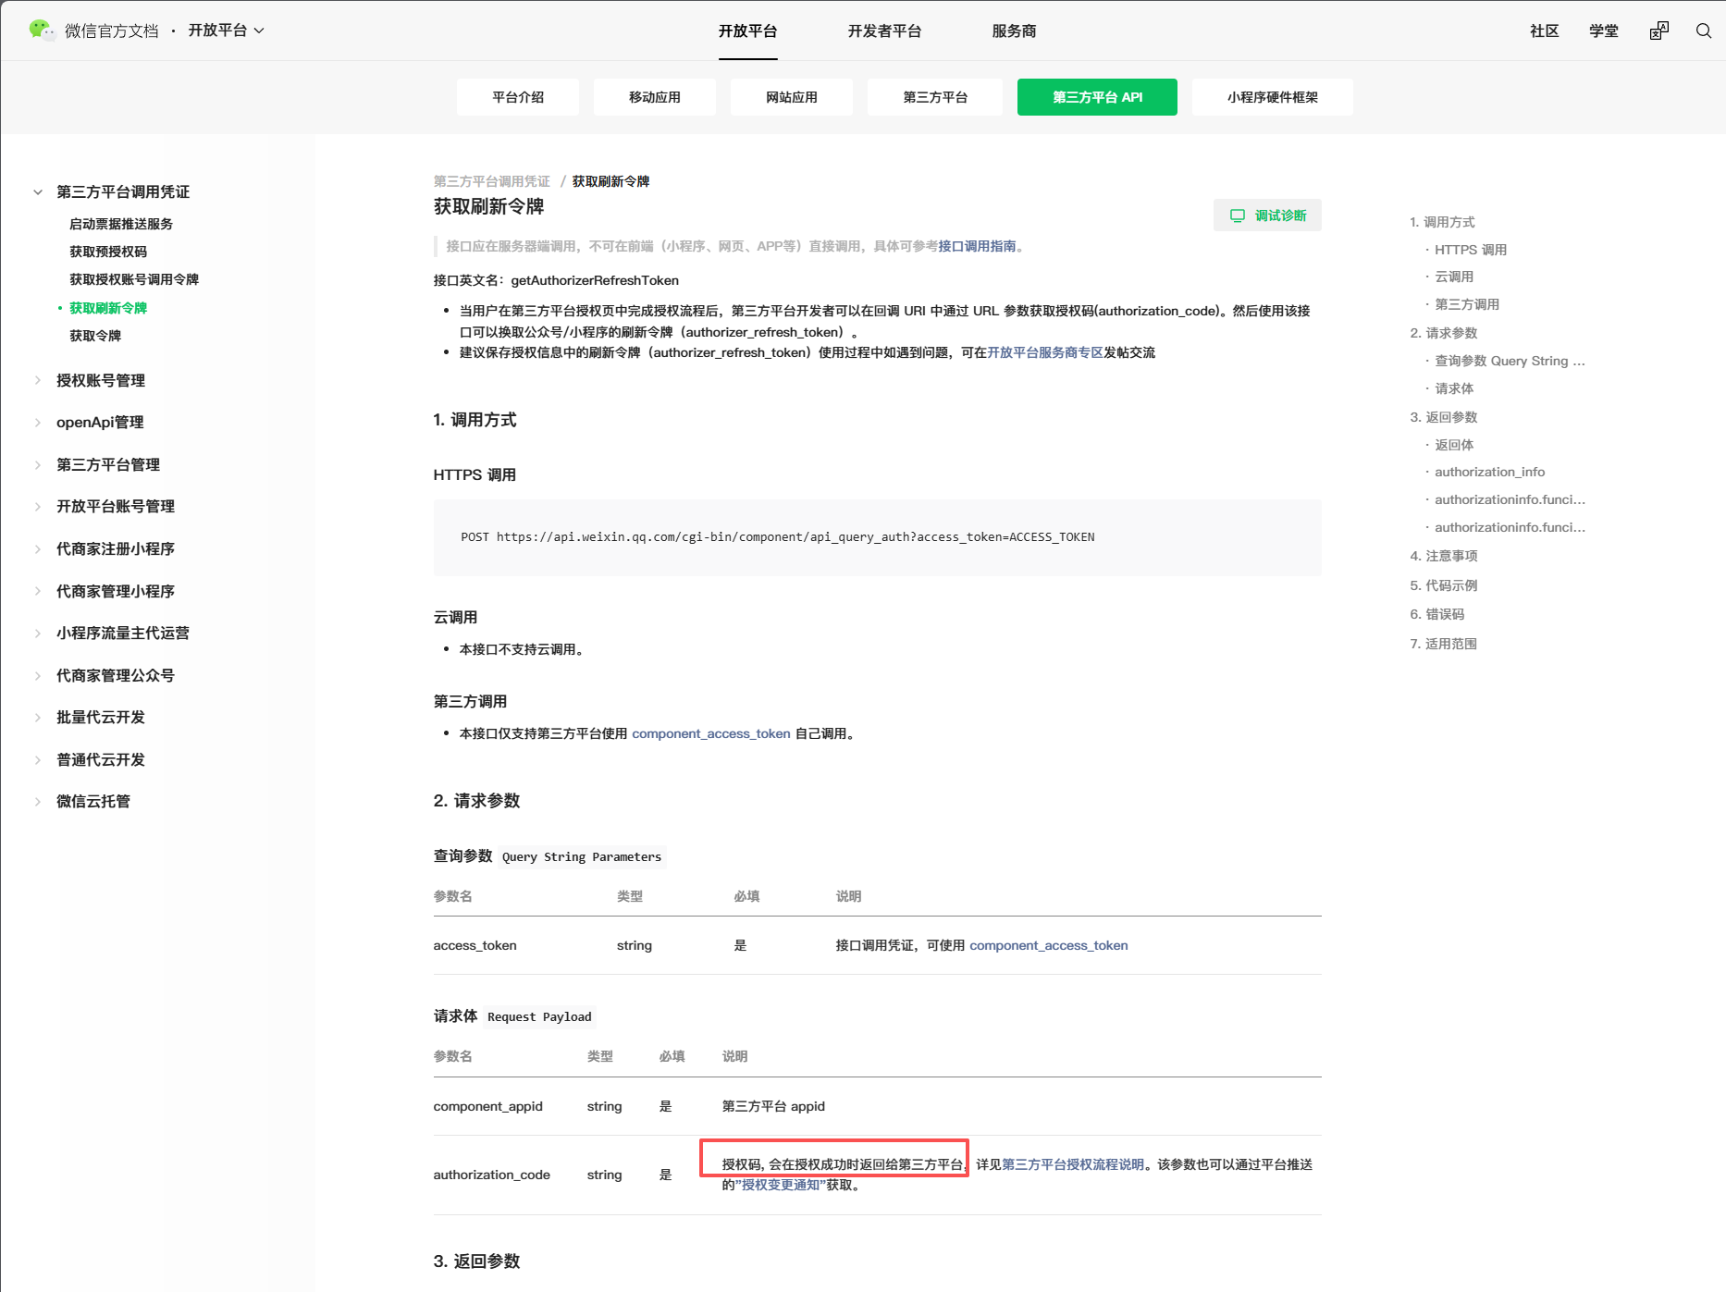1726x1292 pixels.
Task: Collapse the 第三方平台调用凭证 section
Action: click(x=38, y=192)
